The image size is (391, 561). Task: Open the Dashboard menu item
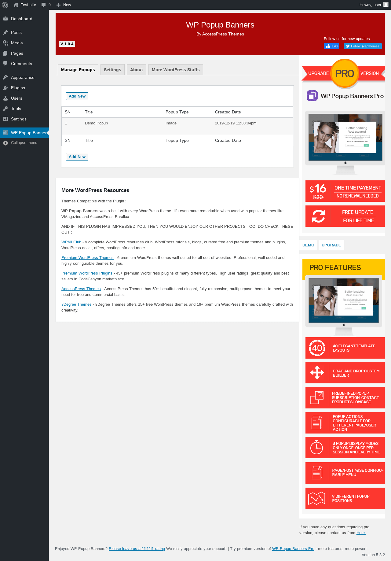tap(24, 19)
